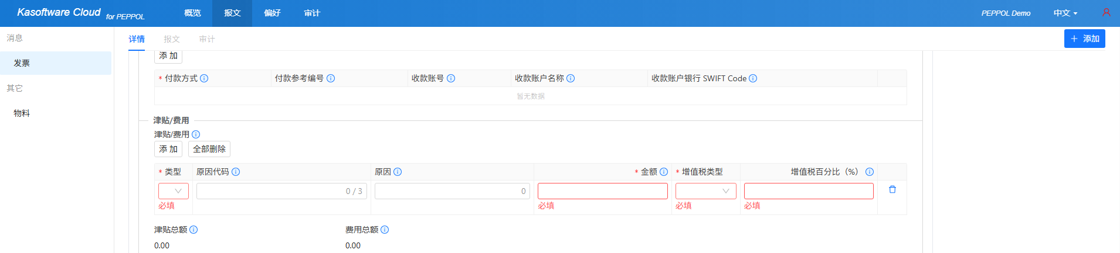Click info icon next to SWIFT Code
Screen dimensions: 1120x253
[753, 78]
